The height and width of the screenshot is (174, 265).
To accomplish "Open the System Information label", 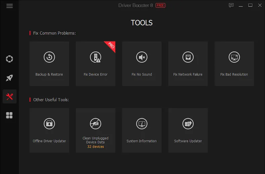I will click(x=142, y=141).
